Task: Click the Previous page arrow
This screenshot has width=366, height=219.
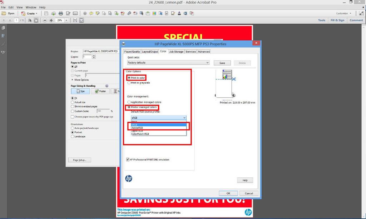Action: (x=4, y=20)
